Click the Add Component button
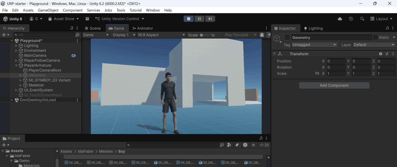Screen dimensions: 397x167 click(334, 85)
